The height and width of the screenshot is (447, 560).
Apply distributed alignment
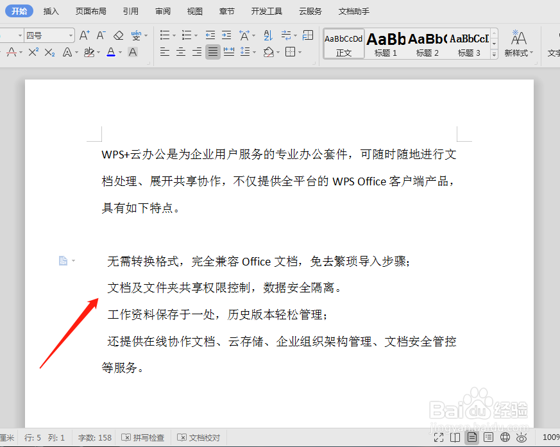pos(229,52)
